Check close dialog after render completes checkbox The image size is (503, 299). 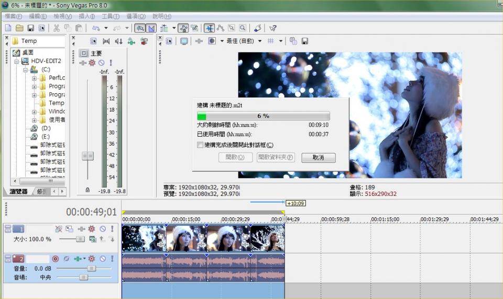point(200,145)
